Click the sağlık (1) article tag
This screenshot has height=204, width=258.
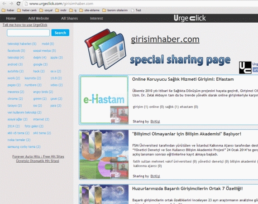pos(172,107)
